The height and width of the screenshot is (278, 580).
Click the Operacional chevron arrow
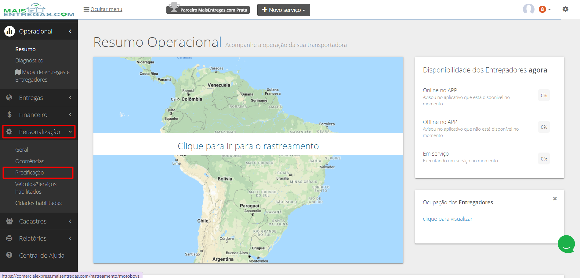(70, 31)
